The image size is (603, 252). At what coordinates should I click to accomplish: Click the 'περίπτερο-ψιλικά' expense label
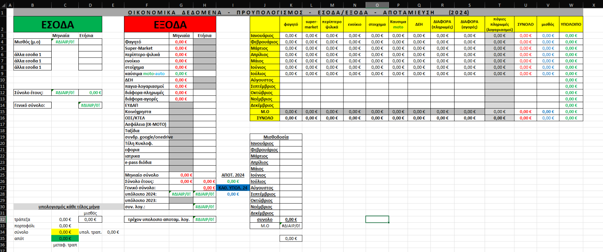point(147,54)
